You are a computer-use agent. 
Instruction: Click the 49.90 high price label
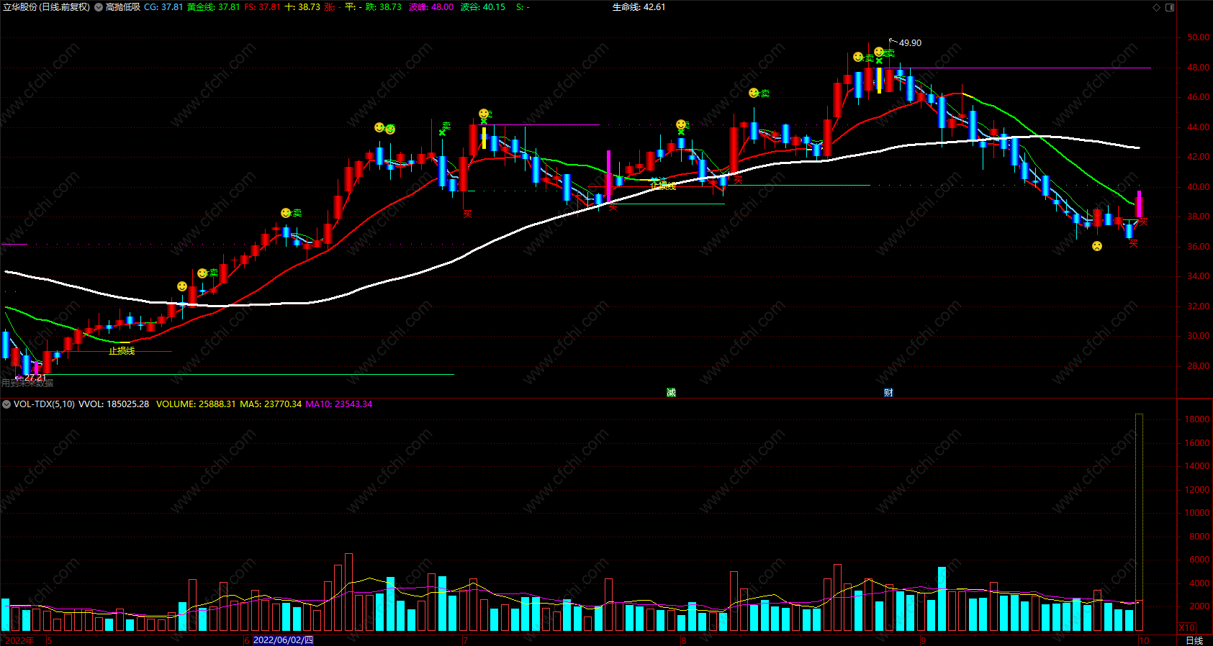click(x=910, y=43)
